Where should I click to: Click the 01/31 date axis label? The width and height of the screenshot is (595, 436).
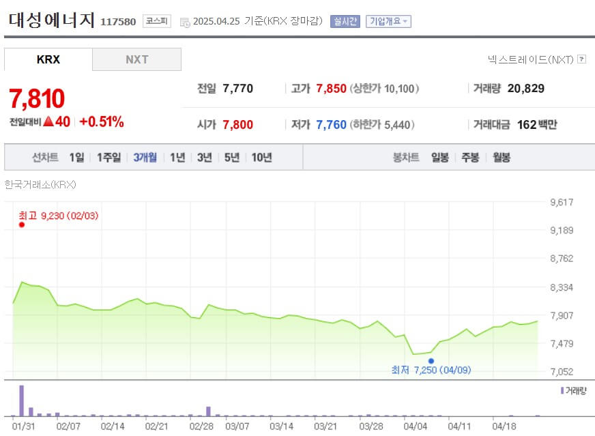23,426
